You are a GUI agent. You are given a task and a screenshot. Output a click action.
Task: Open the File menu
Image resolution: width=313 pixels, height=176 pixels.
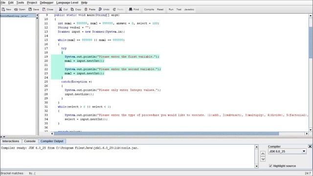click(3, 2)
